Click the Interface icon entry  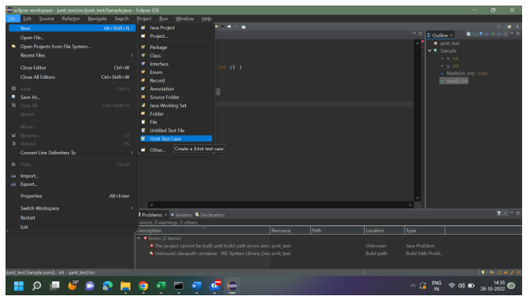tap(143, 64)
